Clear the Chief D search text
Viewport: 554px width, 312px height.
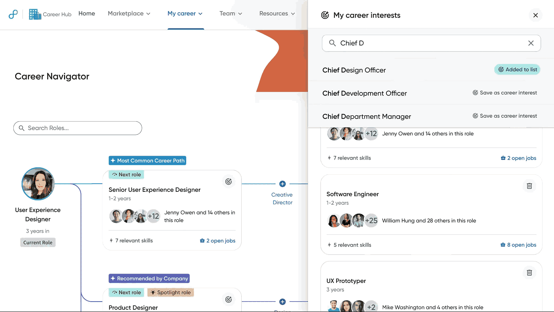tap(531, 43)
